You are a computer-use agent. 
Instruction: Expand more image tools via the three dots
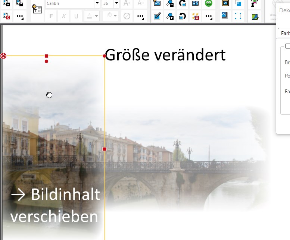pyautogui.click(x=209, y=17)
